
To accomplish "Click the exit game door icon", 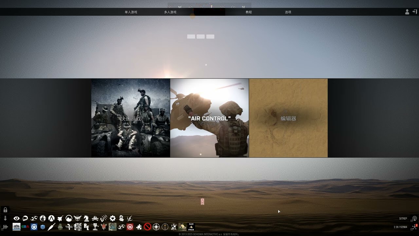I will pos(415,12).
